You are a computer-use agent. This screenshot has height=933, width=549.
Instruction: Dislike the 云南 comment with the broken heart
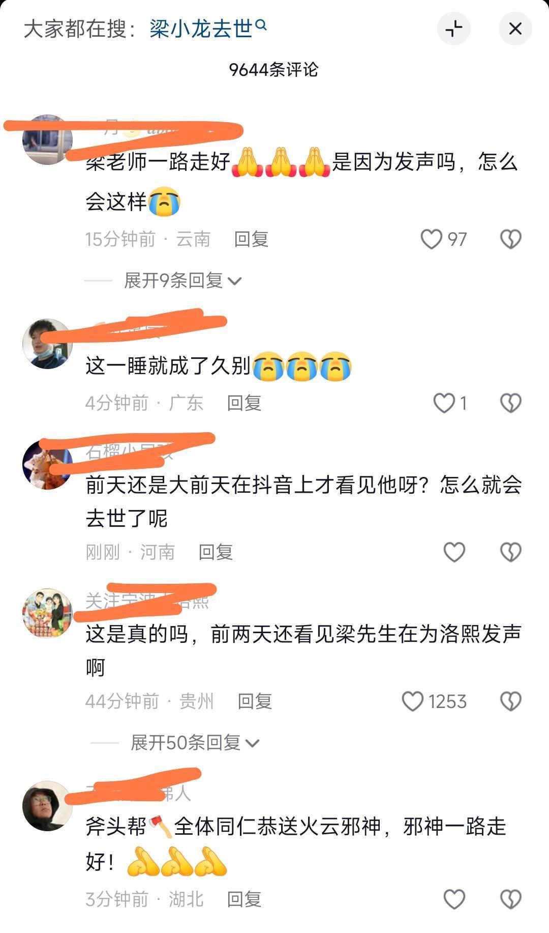pos(510,239)
